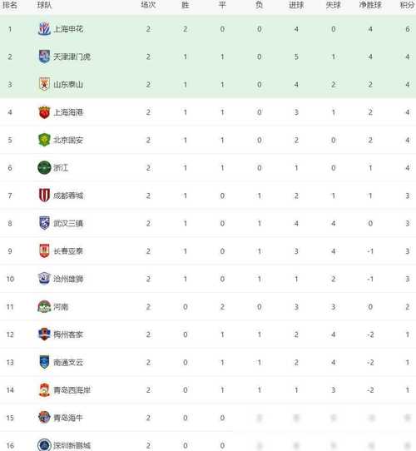The height and width of the screenshot is (451, 416).
Task: Click the 河南 team logo
Action: click(x=44, y=306)
